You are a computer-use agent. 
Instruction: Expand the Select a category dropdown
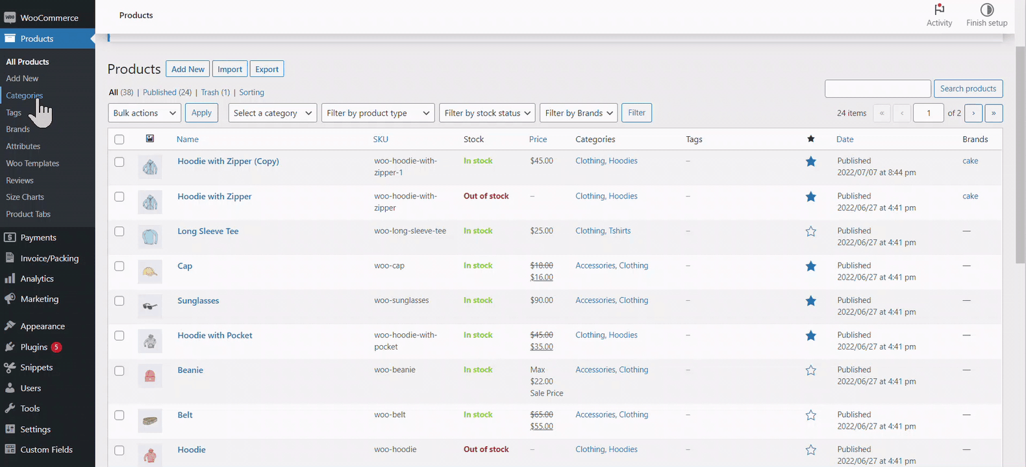pyautogui.click(x=273, y=113)
